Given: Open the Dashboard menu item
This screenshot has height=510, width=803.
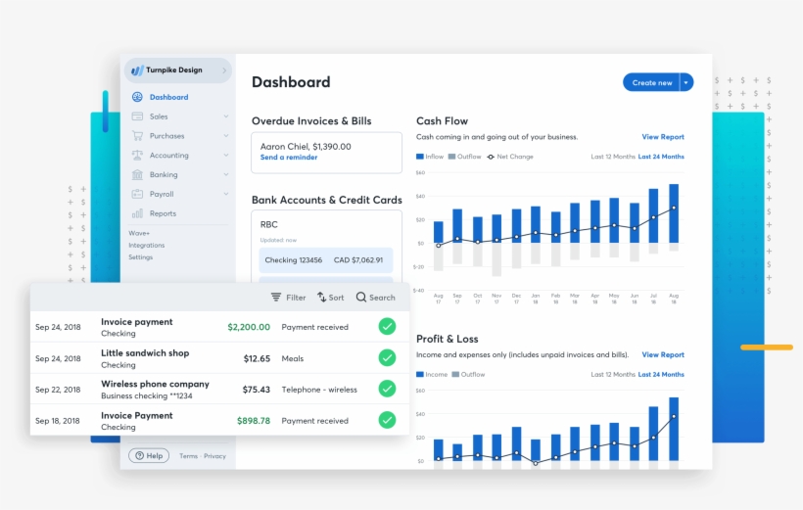Looking at the screenshot, I should tap(169, 97).
